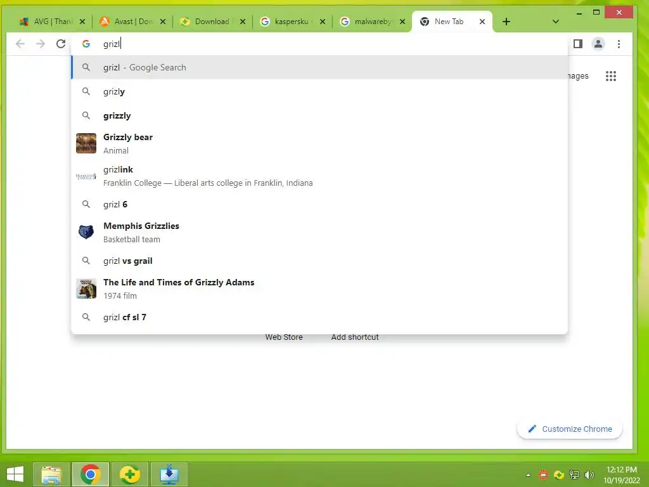
Task: Click the Customize Chrome button
Action: [x=570, y=429]
